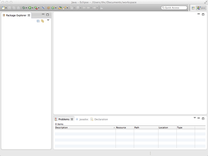Click the Print icon in toolbar

pos(19,8)
